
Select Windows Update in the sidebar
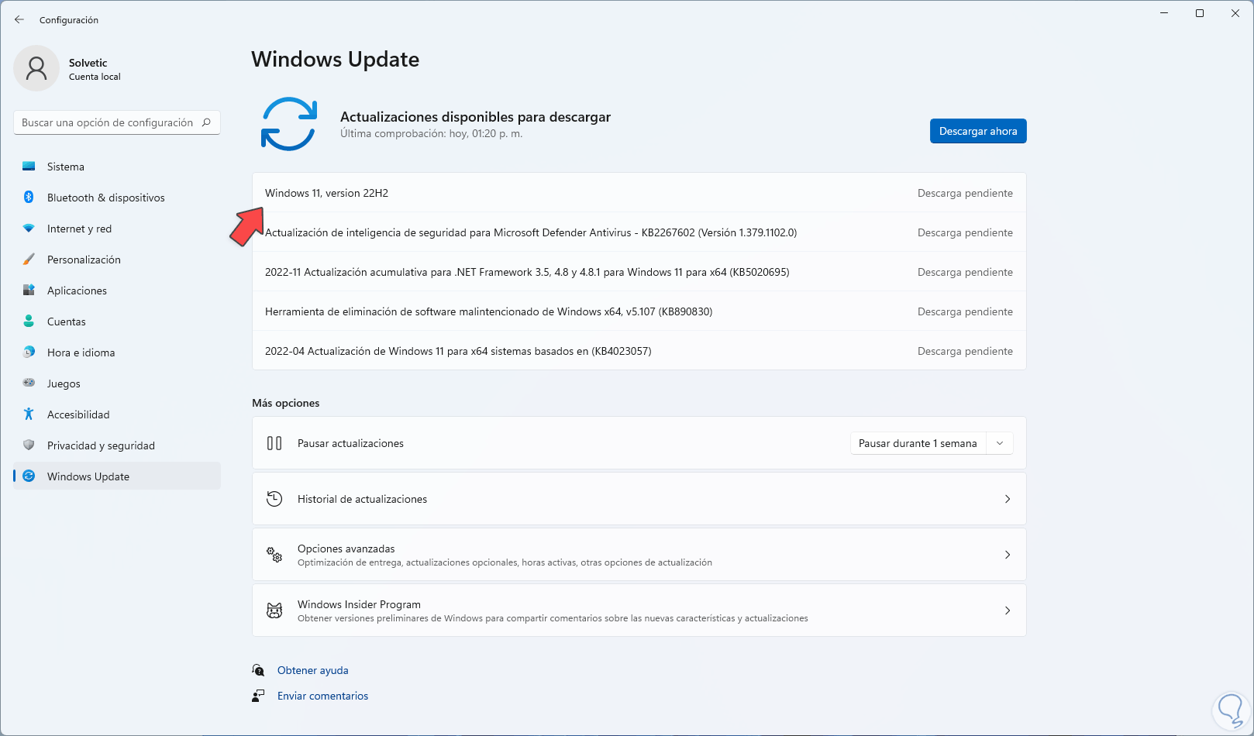[117, 476]
